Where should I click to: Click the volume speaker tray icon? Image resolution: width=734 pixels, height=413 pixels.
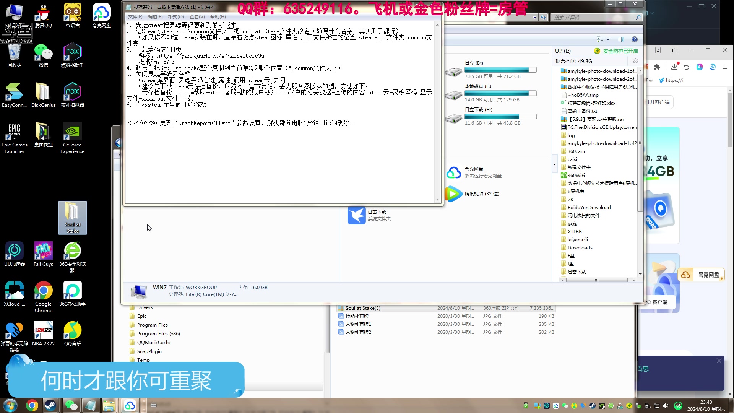(x=666, y=406)
